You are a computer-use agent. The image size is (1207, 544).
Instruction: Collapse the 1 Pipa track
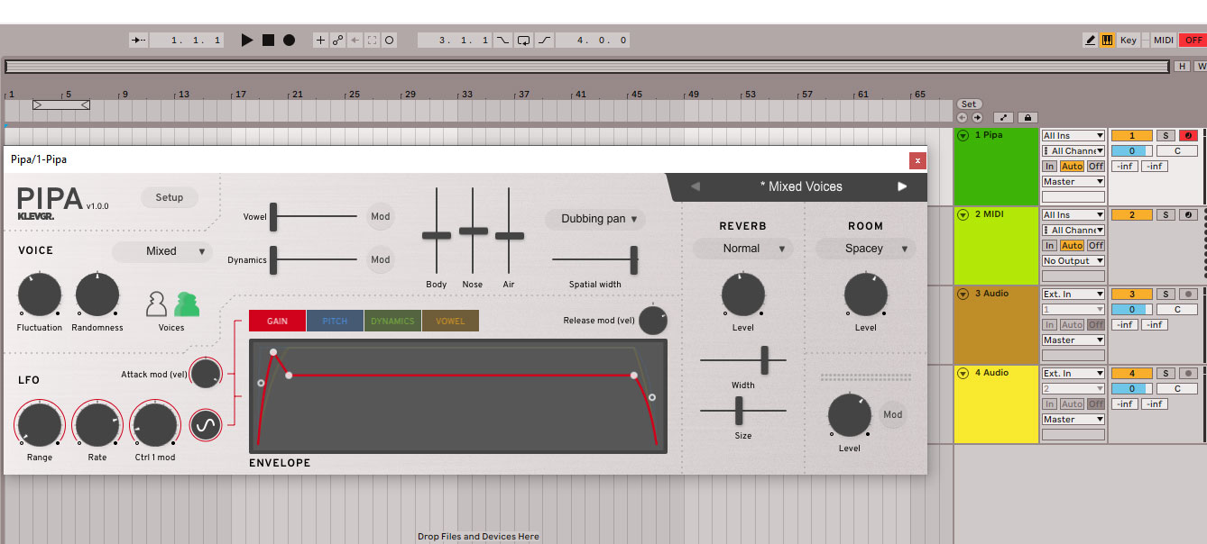[x=963, y=136]
